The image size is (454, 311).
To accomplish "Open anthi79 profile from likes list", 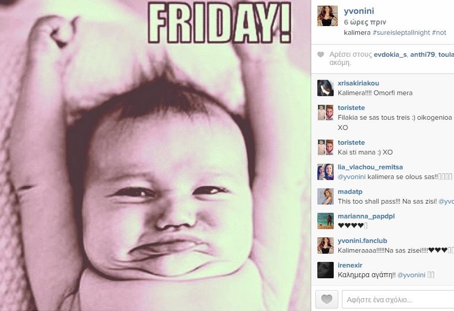I will click(422, 54).
